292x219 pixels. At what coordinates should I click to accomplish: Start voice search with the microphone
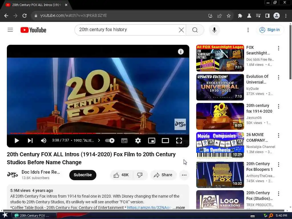(214, 30)
